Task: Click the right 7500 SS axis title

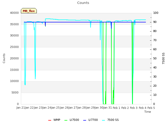Action: [x=163, y=58]
